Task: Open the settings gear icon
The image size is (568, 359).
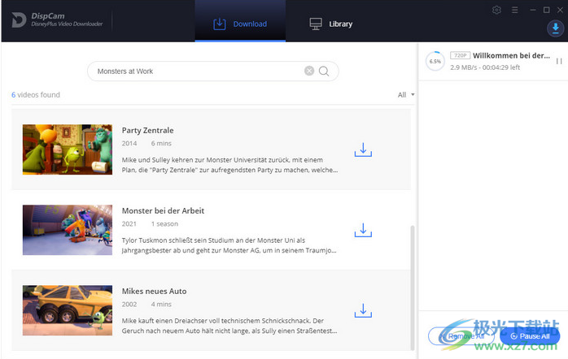Action: 496,10
